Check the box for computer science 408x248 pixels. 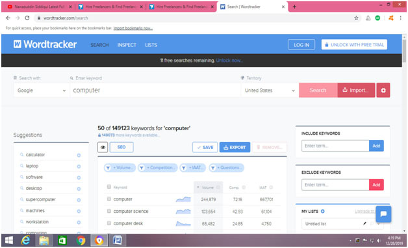coord(109,211)
